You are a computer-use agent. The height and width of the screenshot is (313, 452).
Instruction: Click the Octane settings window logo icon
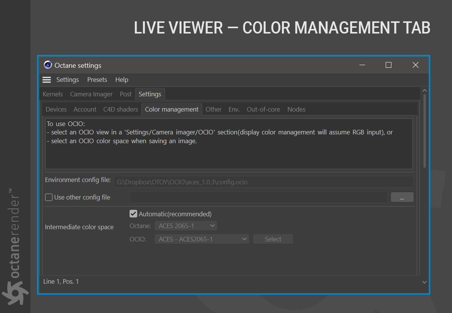(48, 65)
